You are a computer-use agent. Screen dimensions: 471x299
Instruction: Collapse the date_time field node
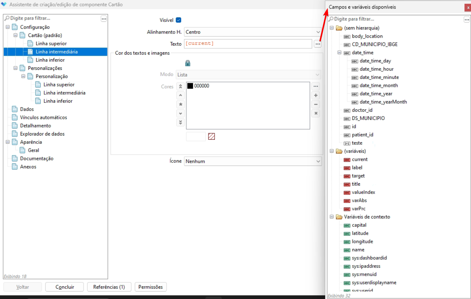(x=339, y=53)
